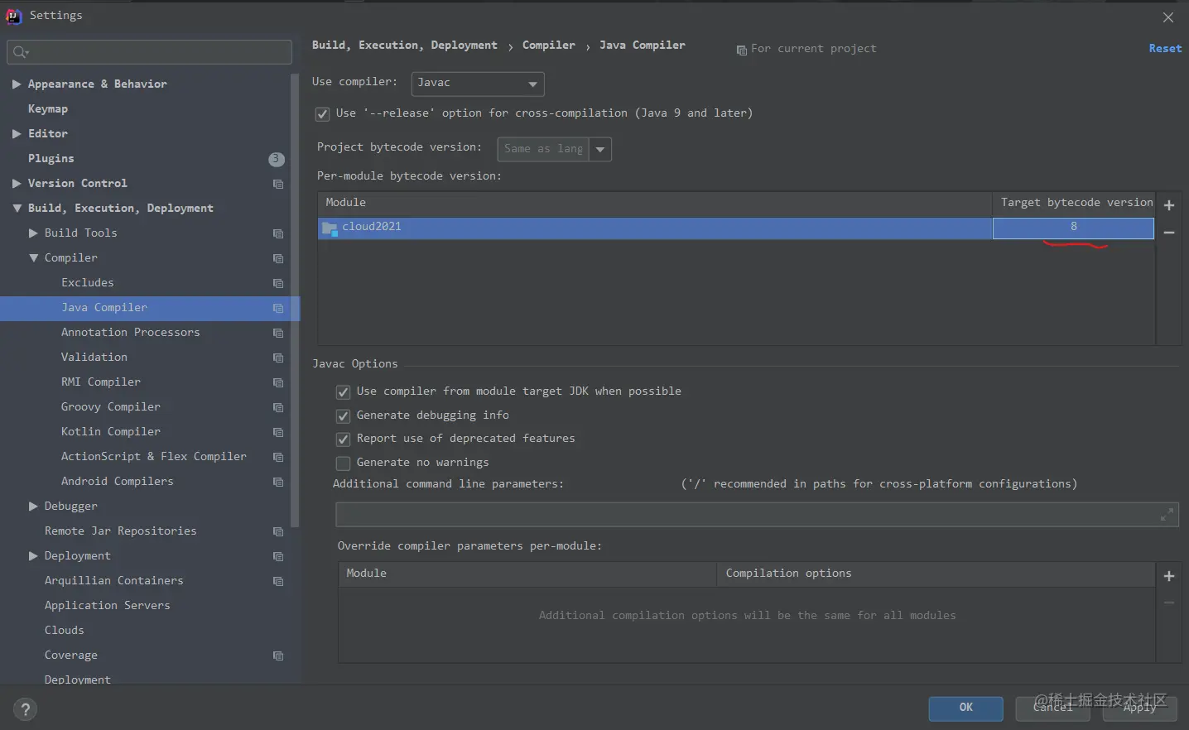Click the Apply button
Image resolution: width=1189 pixels, height=730 pixels.
pyautogui.click(x=1139, y=708)
